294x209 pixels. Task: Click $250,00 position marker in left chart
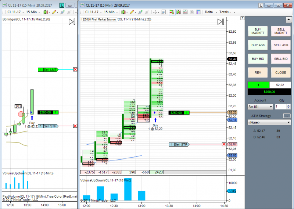48,112
